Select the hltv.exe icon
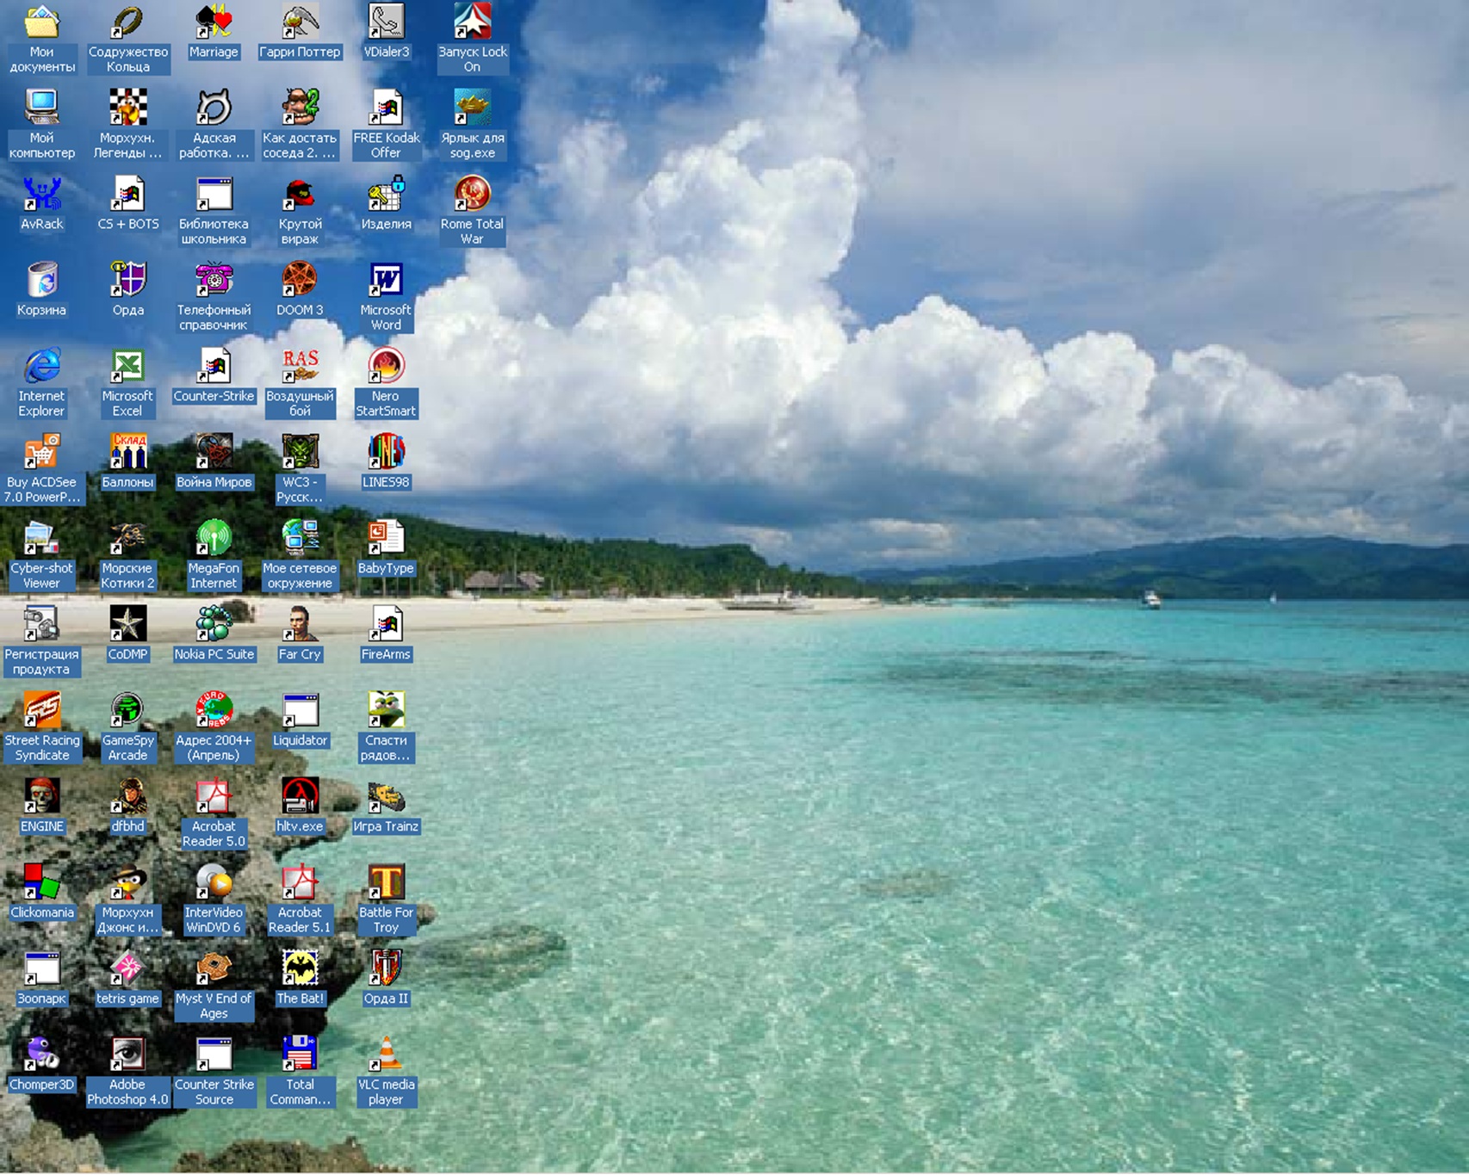The height and width of the screenshot is (1175, 1469). 300,796
